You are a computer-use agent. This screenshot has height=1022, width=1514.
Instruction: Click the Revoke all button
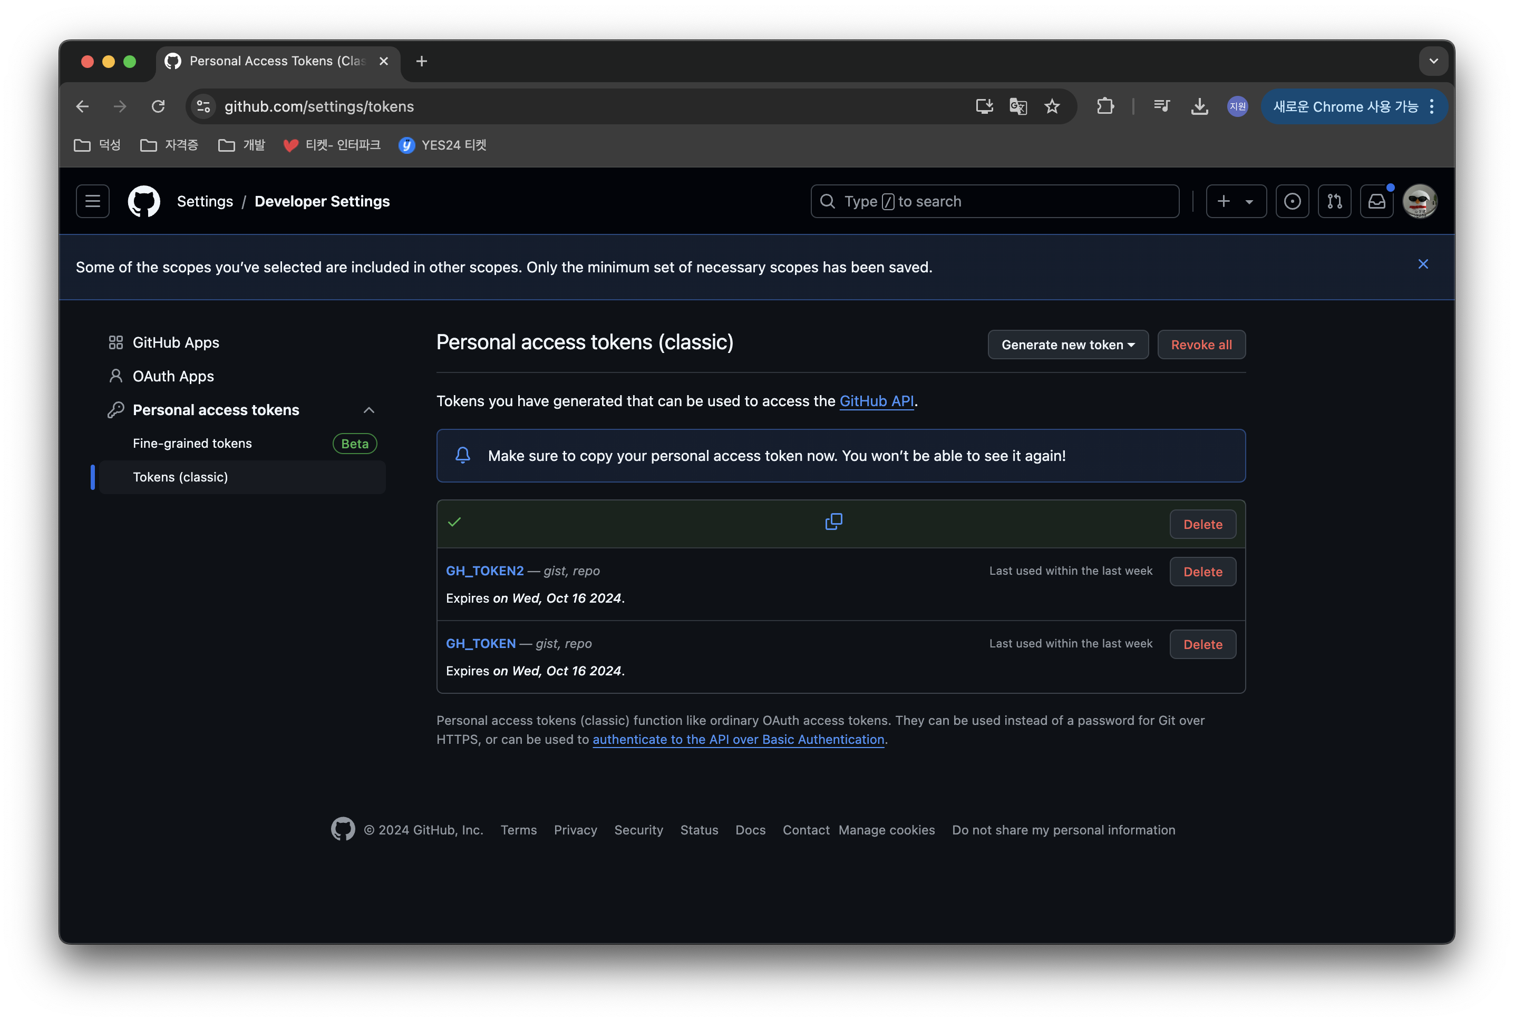1201,345
